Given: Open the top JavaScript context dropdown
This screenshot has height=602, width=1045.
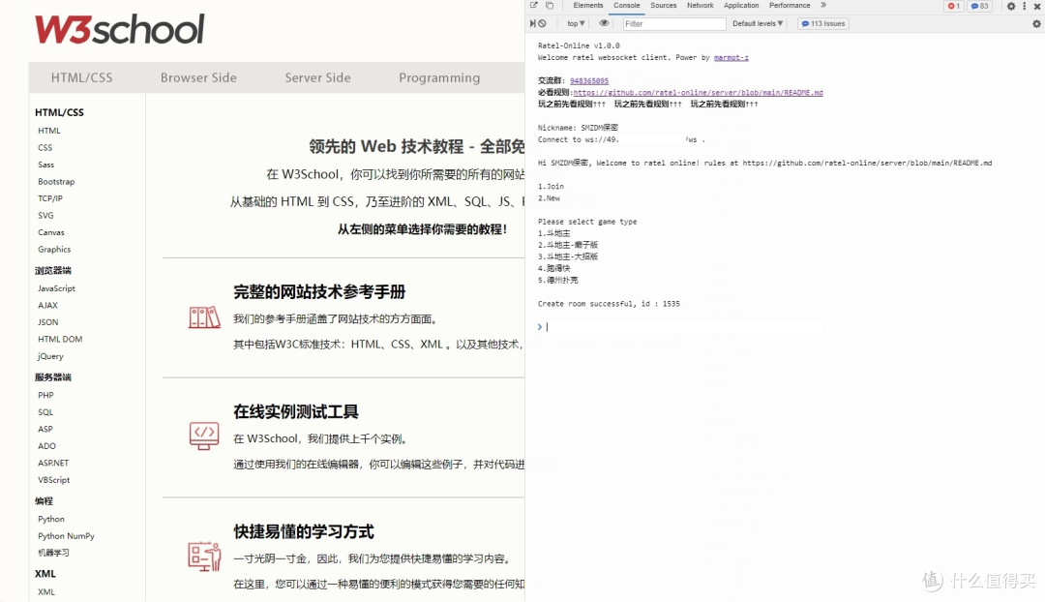Looking at the screenshot, I should pos(576,23).
